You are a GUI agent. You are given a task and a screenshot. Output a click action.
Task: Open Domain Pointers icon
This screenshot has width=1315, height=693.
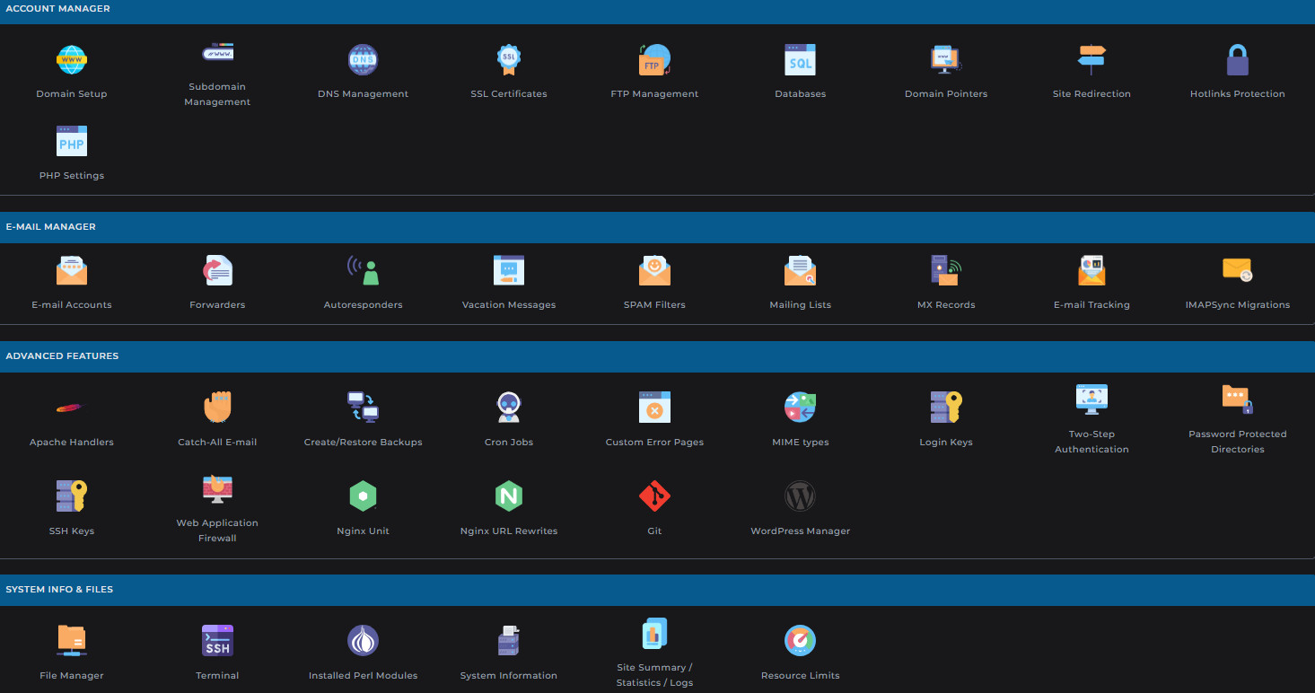946,60
